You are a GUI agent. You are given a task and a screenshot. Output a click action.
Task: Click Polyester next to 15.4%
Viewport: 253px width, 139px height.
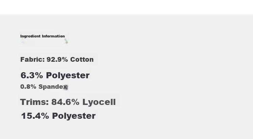coord(74,116)
